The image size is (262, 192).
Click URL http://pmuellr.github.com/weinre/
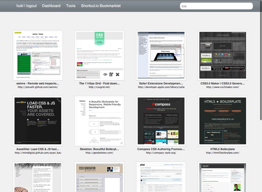click(38, 87)
